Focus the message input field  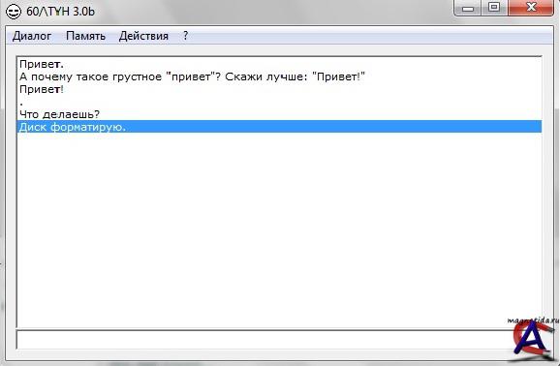(264, 340)
